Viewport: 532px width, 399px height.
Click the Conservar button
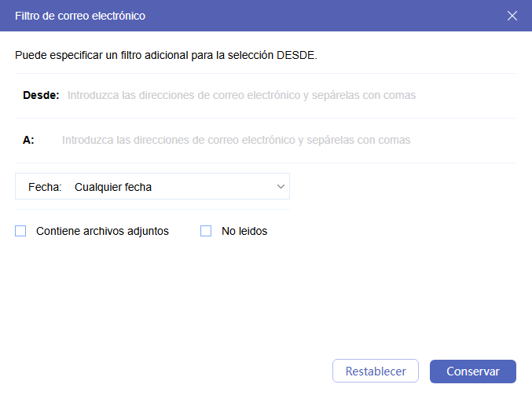point(472,372)
